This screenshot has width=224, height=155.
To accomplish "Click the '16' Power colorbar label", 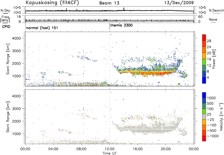I will pos(209,59).
